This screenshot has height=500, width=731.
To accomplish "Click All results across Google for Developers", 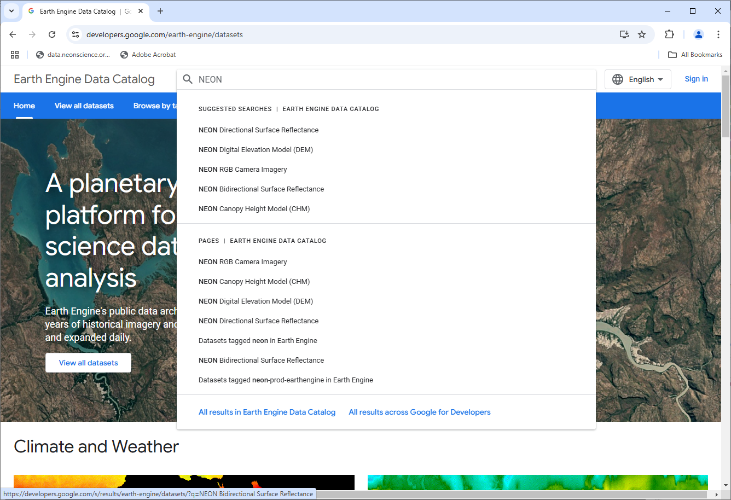I will tap(420, 412).
